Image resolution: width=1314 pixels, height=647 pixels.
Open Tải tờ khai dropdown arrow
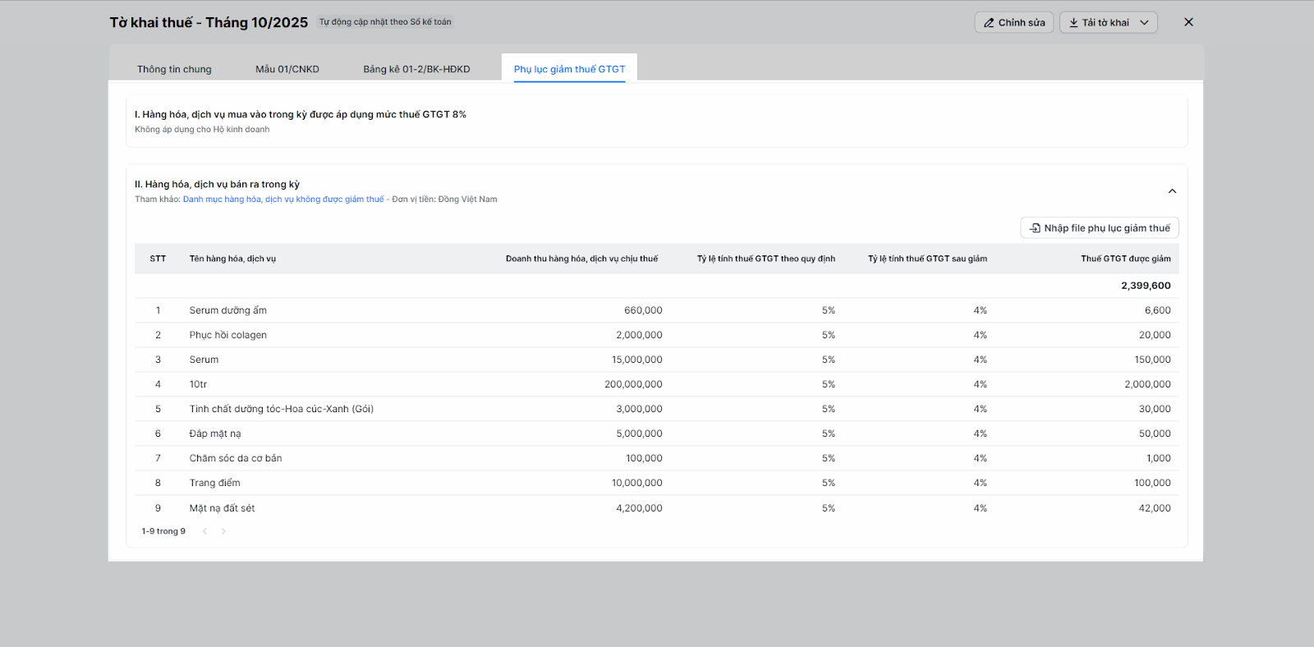pos(1144,23)
